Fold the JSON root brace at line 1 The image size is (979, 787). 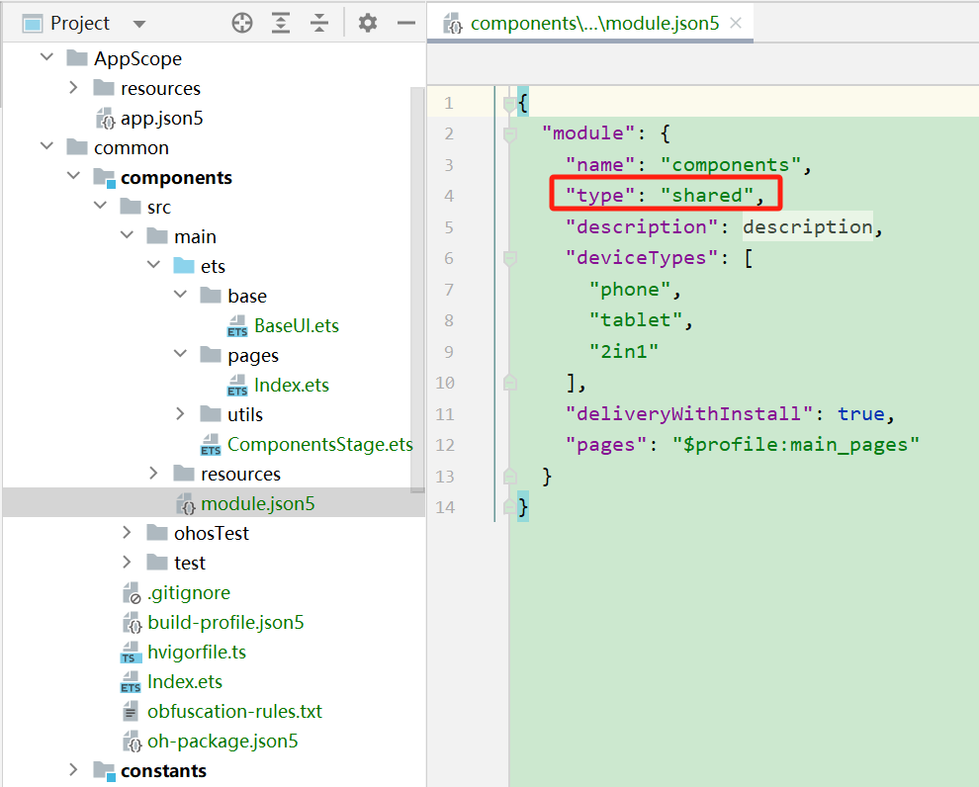(x=509, y=104)
